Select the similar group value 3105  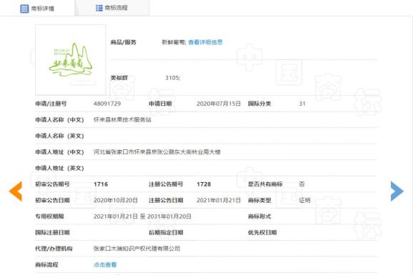[173, 78]
